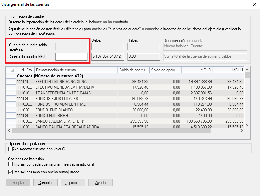Click the value 180.569.786,03 in MEJ-D

tap(199, 121)
